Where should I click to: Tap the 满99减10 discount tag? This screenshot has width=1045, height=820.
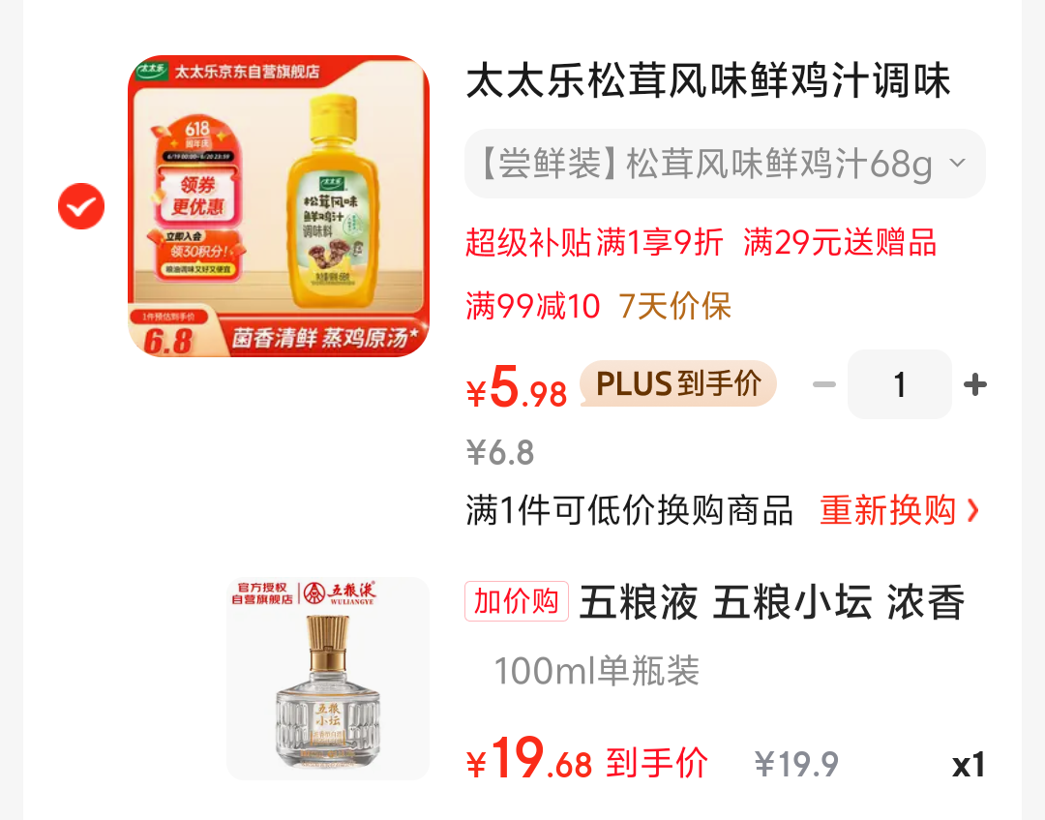pyautogui.click(x=532, y=306)
